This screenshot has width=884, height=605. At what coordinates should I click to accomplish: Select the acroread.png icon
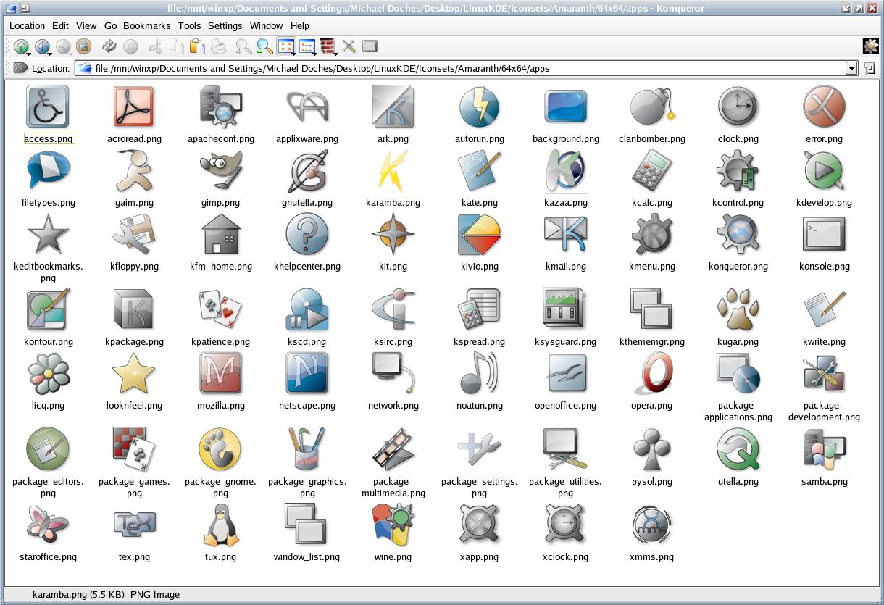point(134,107)
